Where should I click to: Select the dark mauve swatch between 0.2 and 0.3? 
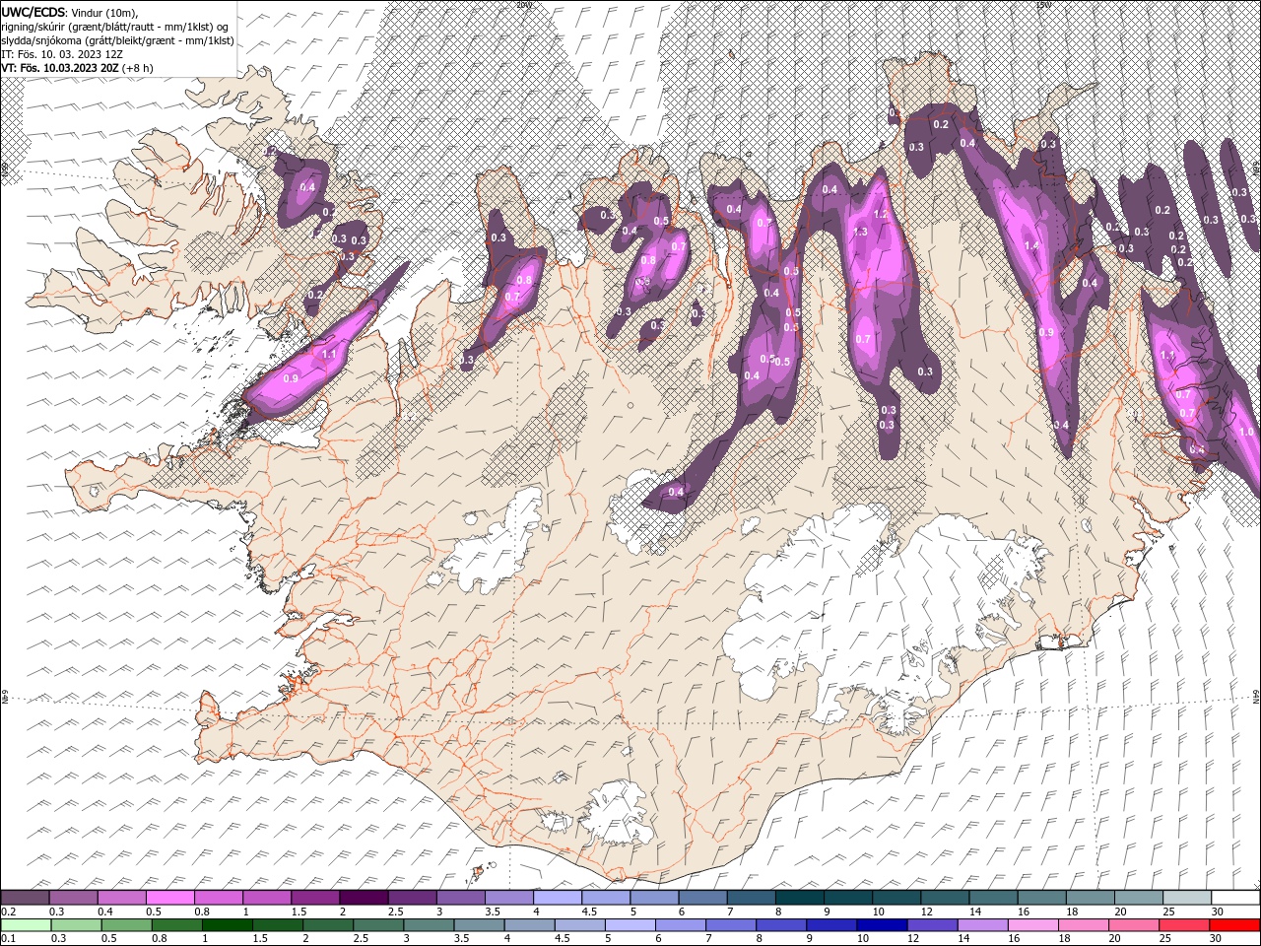[25, 898]
